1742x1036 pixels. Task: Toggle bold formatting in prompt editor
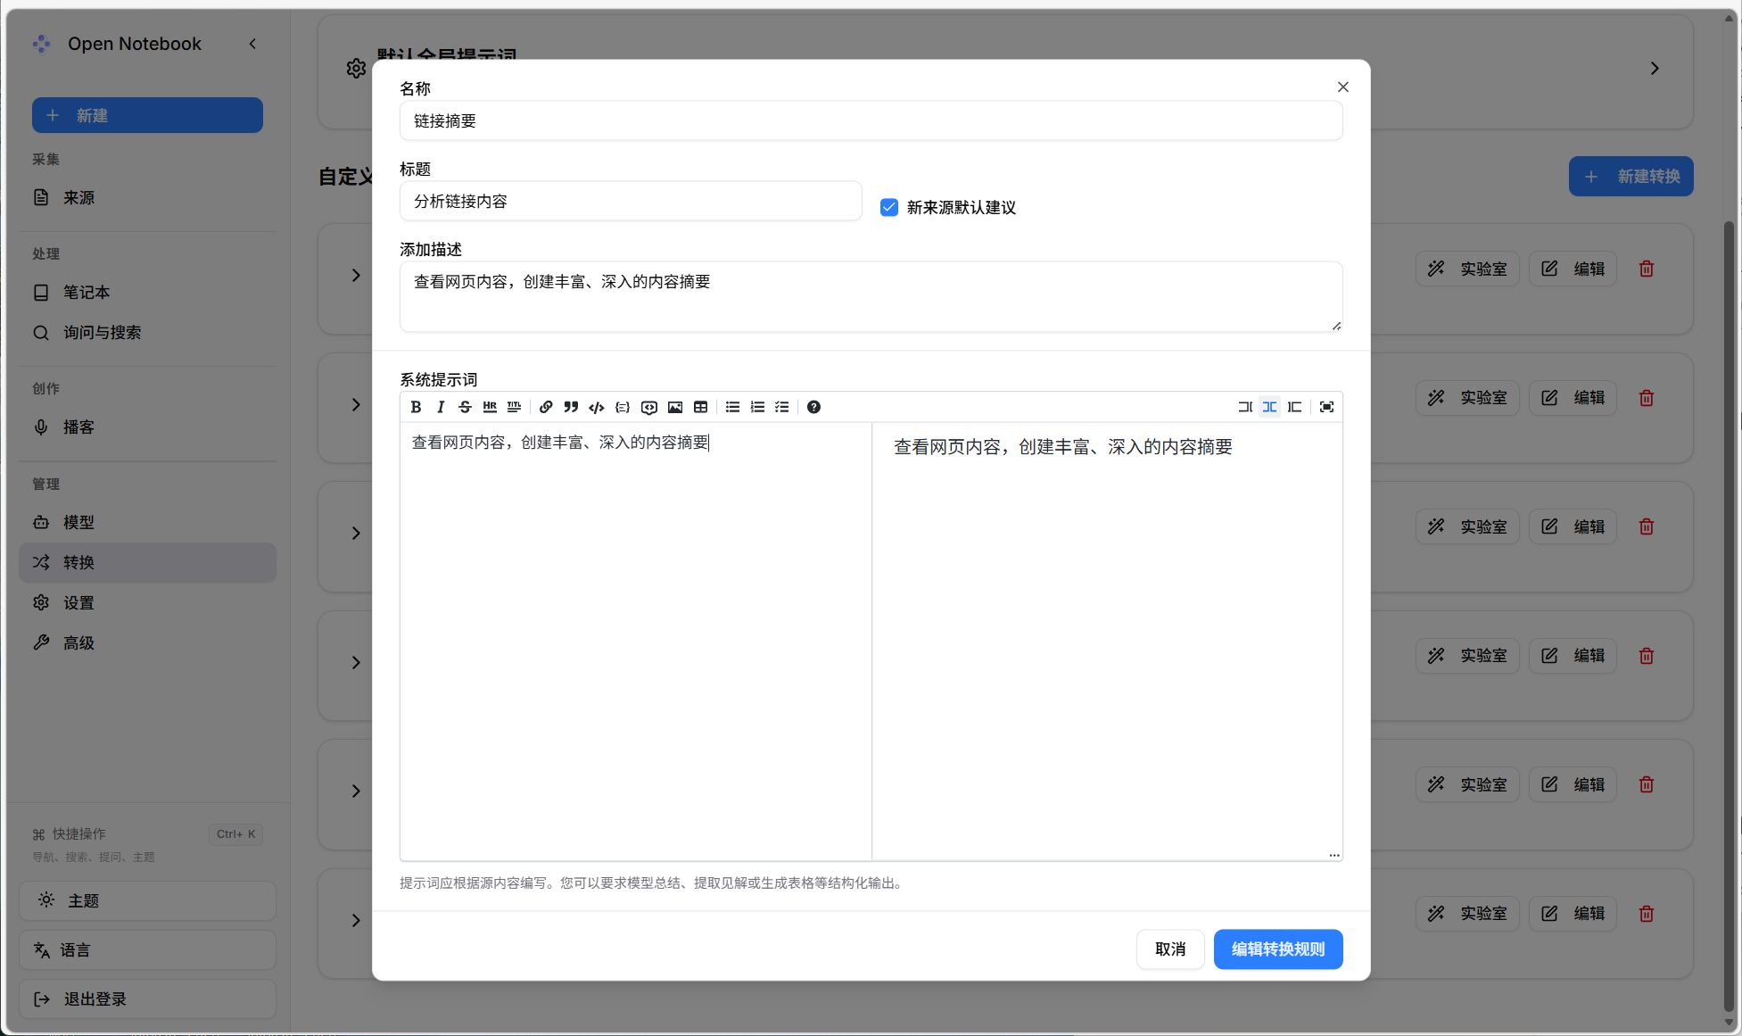point(416,407)
